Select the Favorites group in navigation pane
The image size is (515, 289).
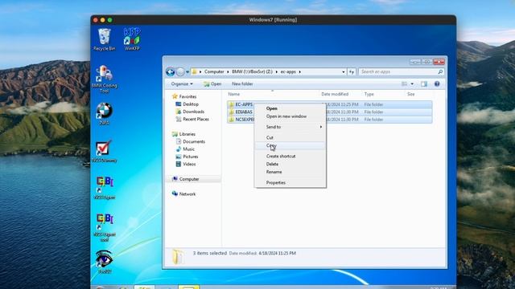pyautogui.click(x=184, y=96)
